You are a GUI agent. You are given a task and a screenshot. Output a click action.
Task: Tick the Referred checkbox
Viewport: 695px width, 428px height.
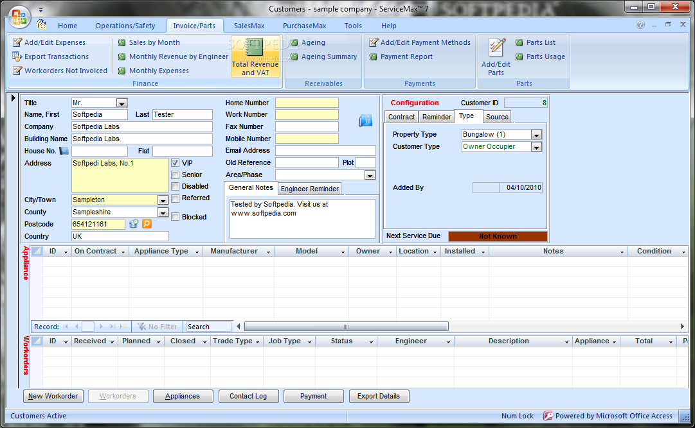pyautogui.click(x=176, y=198)
